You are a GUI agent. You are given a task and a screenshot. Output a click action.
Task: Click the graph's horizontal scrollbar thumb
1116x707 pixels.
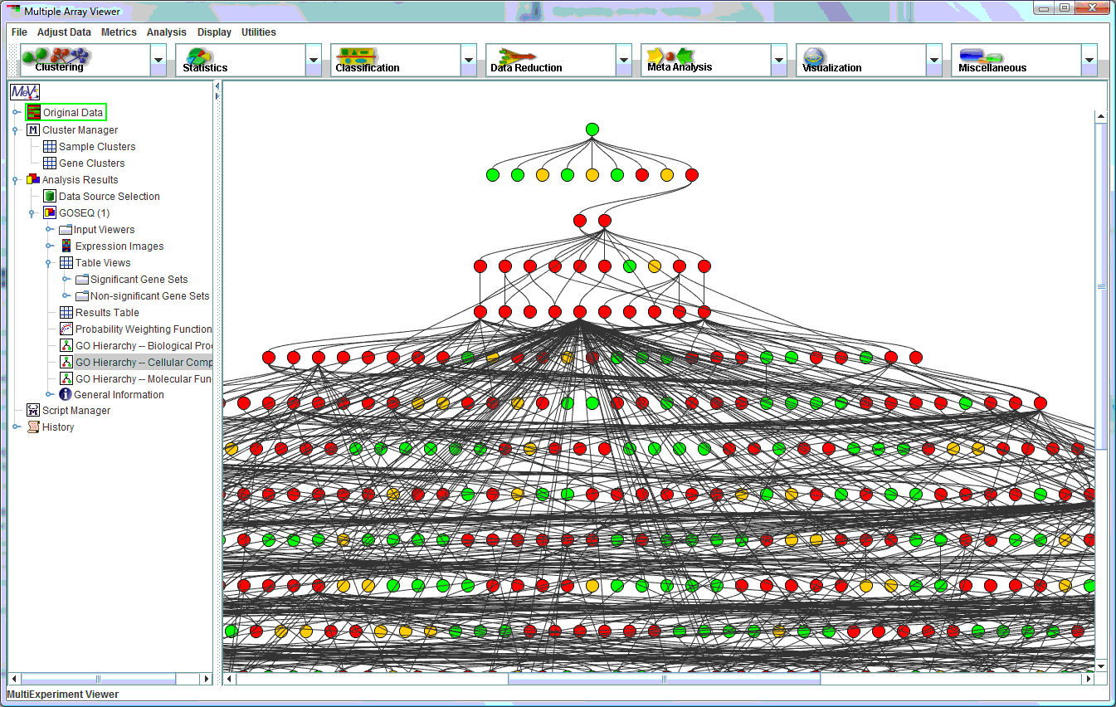pos(664,679)
